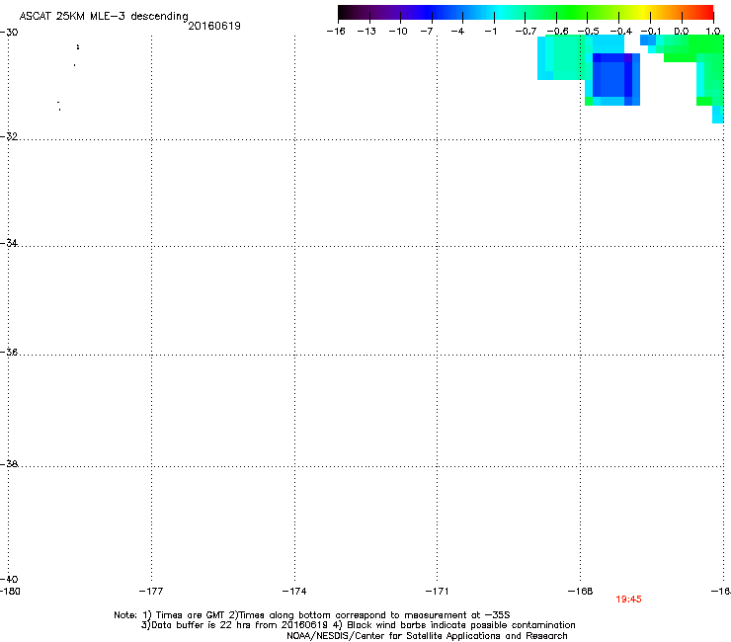731x642 pixels.
Task: Click the -0.7 color scale label
Action: tap(526, 32)
